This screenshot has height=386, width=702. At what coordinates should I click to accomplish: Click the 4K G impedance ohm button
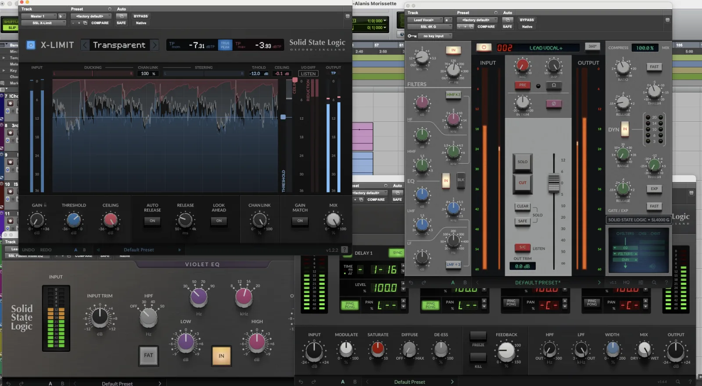tap(554, 85)
